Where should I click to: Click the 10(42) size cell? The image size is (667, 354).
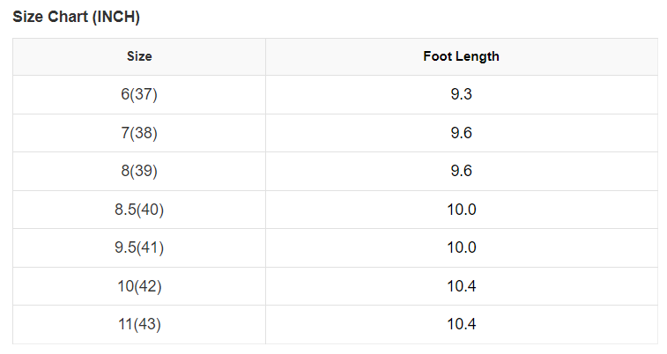pyautogui.click(x=139, y=286)
